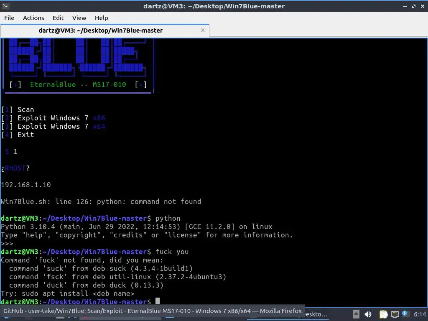
Task: Click the 'Python 3.10.4' version line
Action: [x=137, y=227]
